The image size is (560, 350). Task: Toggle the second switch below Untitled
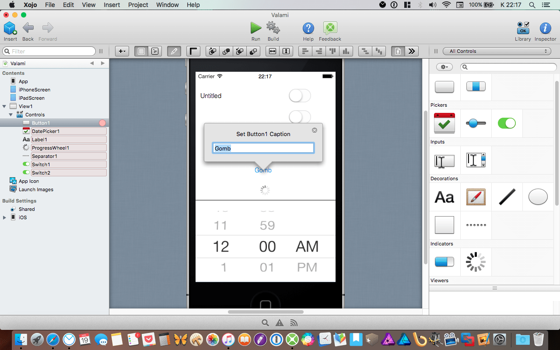(x=300, y=117)
